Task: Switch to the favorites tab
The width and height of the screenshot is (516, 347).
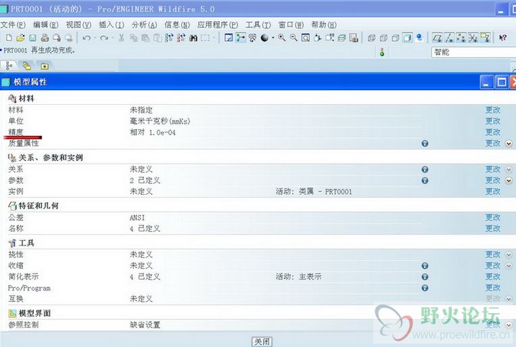Action: click(x=45, y=66)
